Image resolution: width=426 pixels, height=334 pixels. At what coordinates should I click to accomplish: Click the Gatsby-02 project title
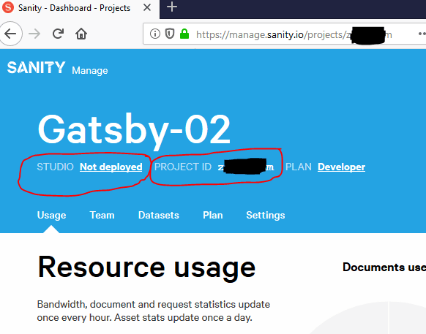[134, 131]
